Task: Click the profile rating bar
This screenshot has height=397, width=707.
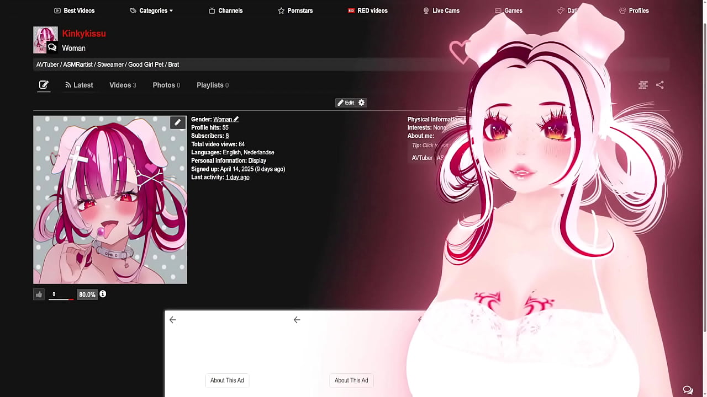Action: [x=61, y=298]
